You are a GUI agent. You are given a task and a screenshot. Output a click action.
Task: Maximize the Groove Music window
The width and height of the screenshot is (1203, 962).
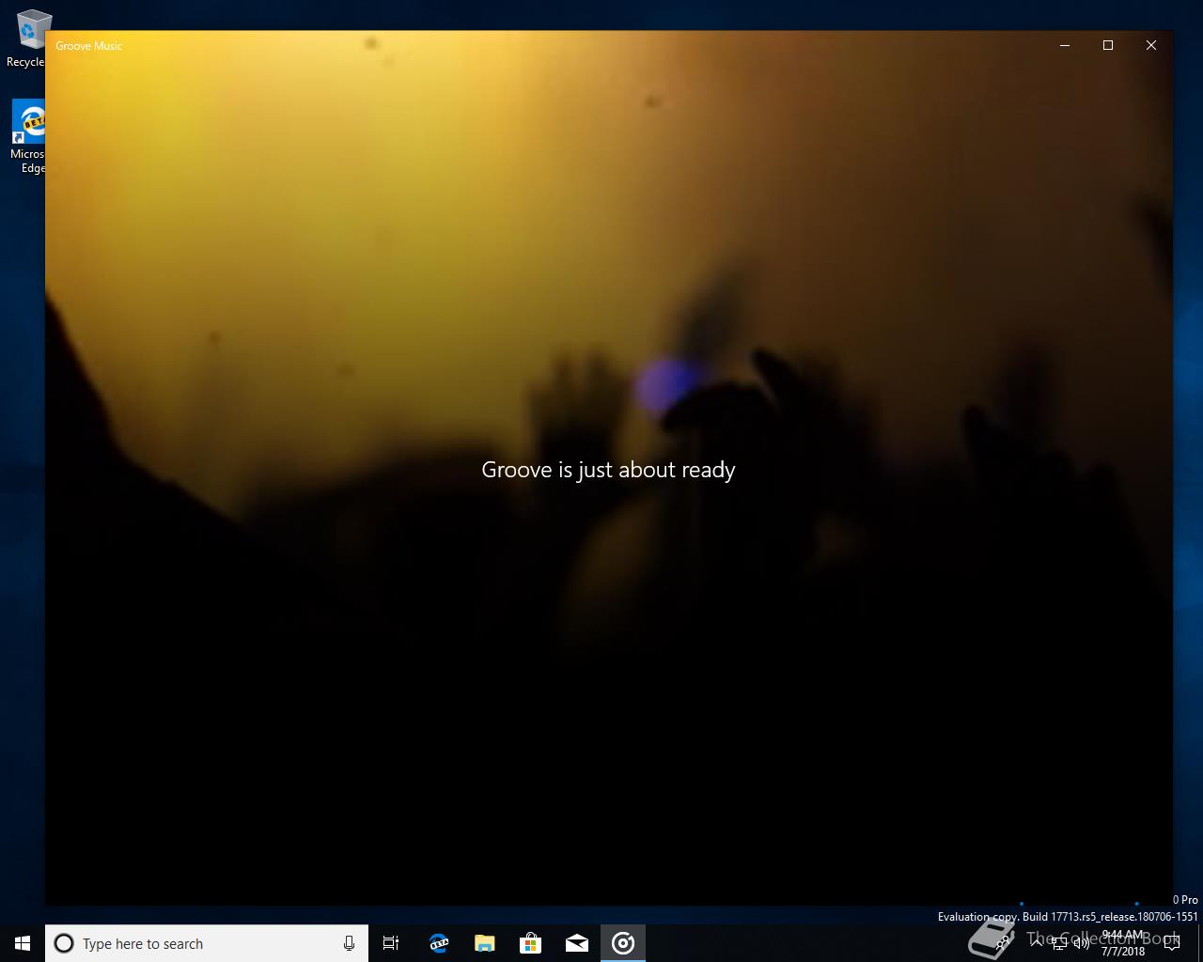tap(1108, 45)
